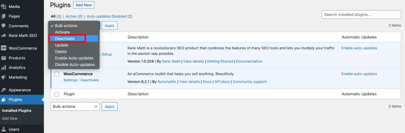The height and width of the screenshot is (133, 405).
Task: View details for the WooCommerce plugin
Action: [x=189, y=82]
